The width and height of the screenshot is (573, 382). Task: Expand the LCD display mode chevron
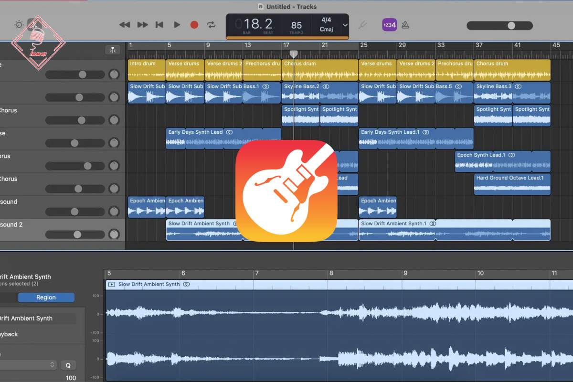[345, 25]
